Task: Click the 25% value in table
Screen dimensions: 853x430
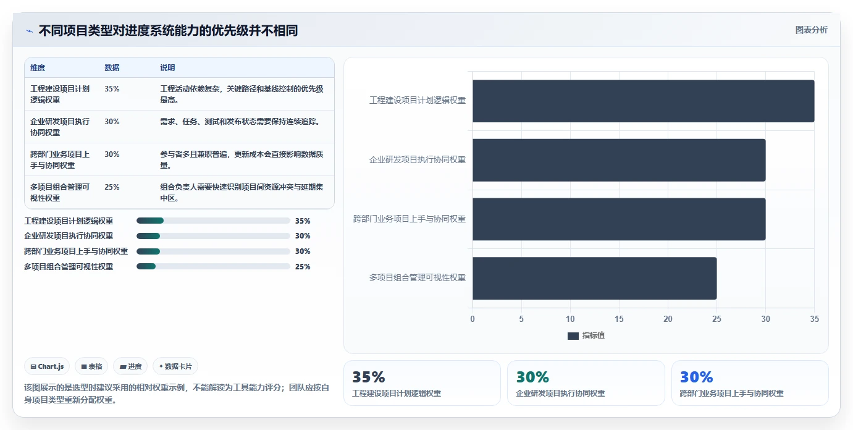Action: pos(112,187)
